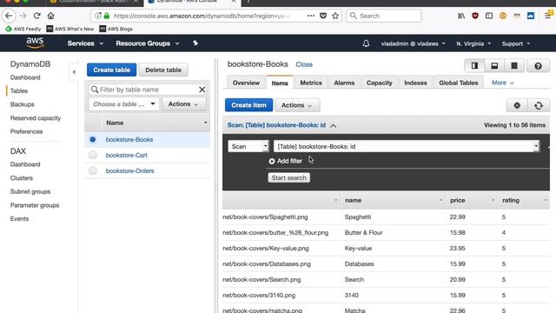Open the bookstore-Orders table link
This screenshot has height=313, width=556.
[130, 170]
